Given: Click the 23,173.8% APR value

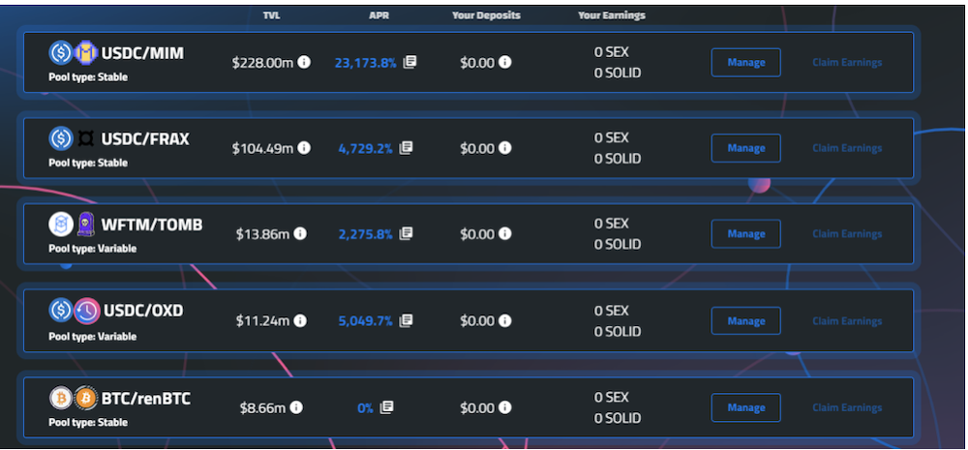Looking at the screenshot, I should pyautogui.click(x=366, y=62).
